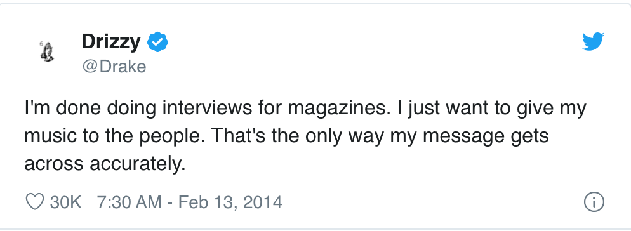Open the Drizzy display name profile link
Screen dimensions: 631x231
(111, 42)
